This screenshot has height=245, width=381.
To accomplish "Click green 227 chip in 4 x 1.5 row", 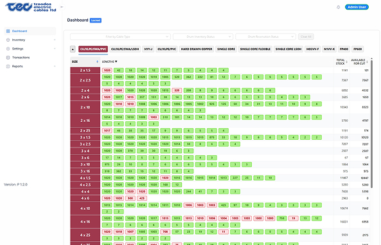I will click(x=235, y=178).
